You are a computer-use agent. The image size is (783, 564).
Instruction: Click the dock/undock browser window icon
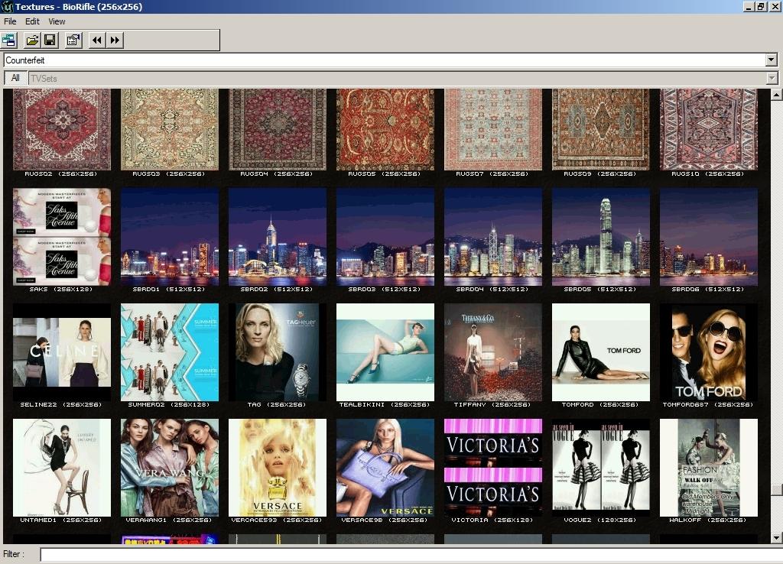[x=9, y=40]
